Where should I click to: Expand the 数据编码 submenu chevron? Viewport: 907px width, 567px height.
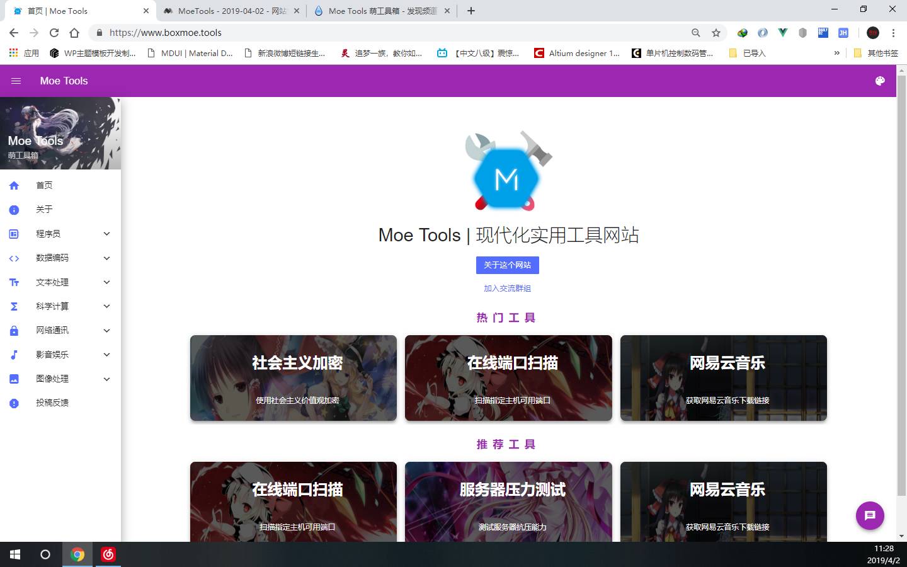pos(106,258)
